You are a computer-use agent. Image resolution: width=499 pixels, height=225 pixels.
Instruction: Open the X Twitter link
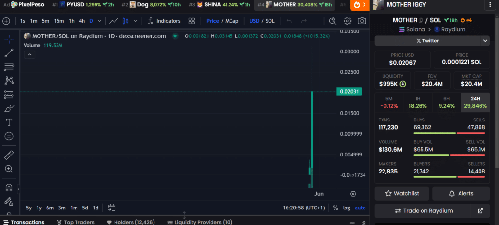click(427, 41)
